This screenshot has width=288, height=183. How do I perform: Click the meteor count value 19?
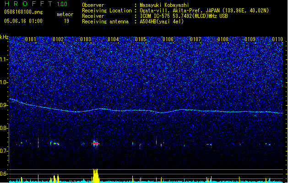point(66,21)
